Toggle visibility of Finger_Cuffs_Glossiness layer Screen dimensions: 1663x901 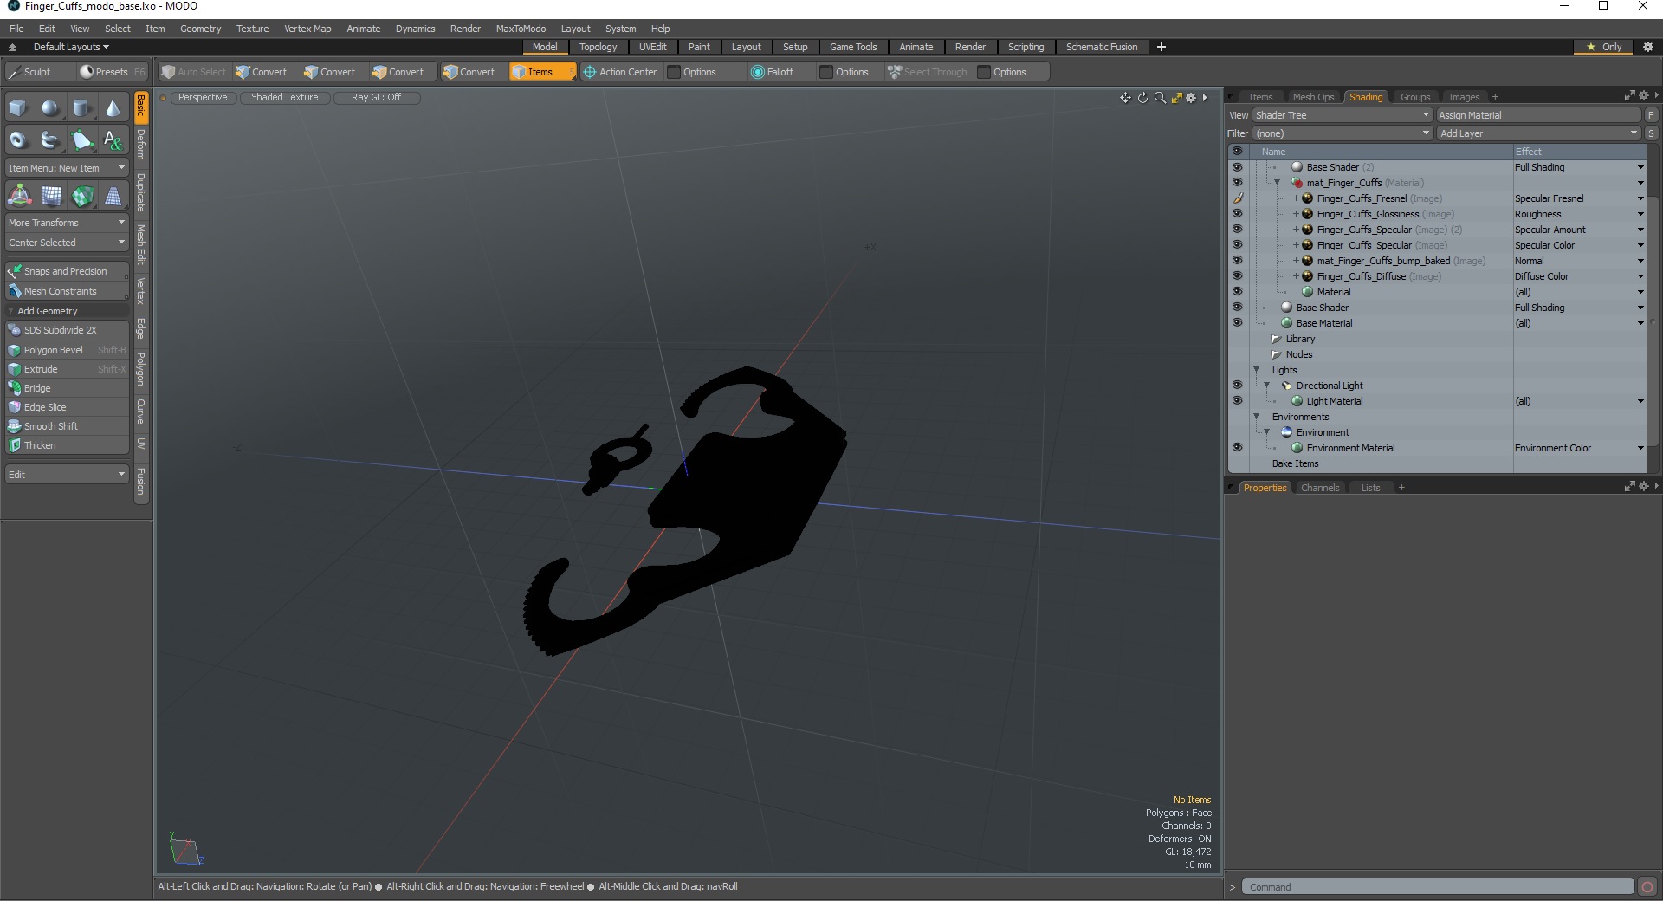(x=1237, y=214)
